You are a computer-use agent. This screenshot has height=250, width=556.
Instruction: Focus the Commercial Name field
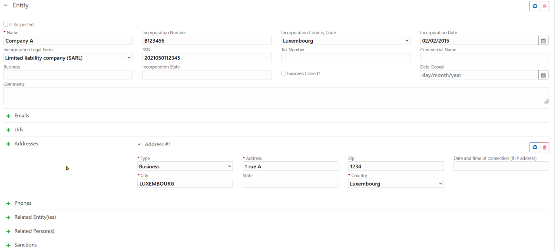click(x=485, y=58)
